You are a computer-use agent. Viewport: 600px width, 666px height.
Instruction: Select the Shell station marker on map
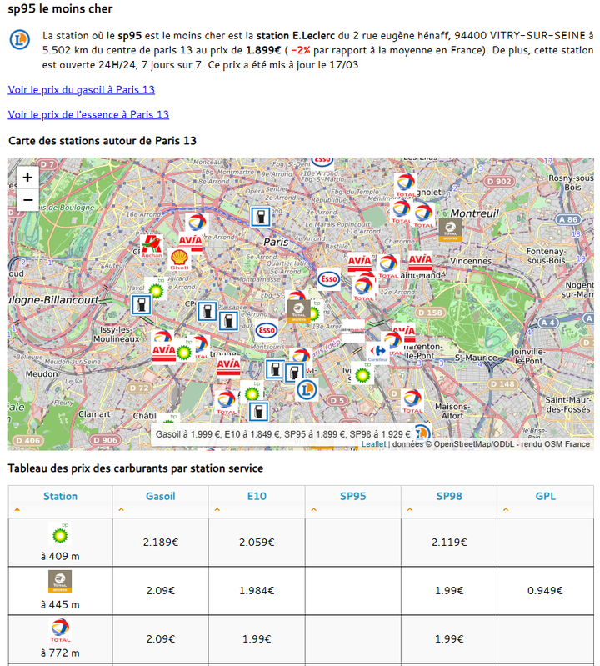click(x=178, y=260)
